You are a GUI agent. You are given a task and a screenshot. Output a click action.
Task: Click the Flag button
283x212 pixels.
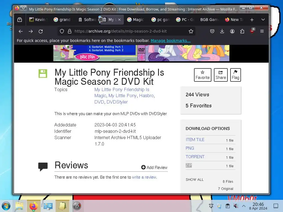point(235,75)
